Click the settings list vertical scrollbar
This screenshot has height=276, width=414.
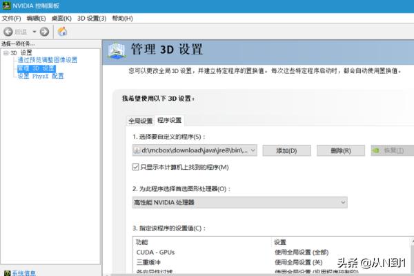(412, 256)
